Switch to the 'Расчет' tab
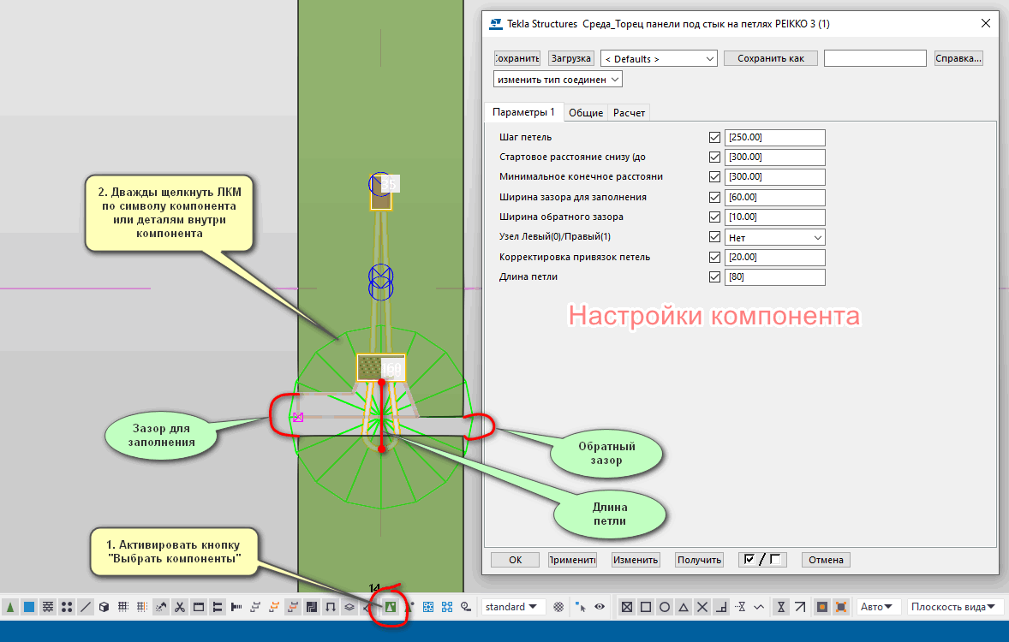This screenshot has height=642, width=1009. [x=629, y=113]
